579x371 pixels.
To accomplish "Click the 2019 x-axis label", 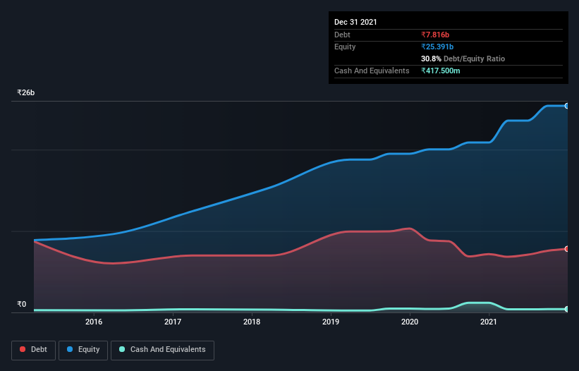I will coord(331,322).
